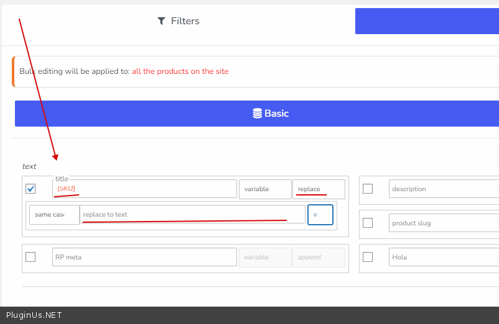Open the RP meta variable dropdown
The width and height of the screenshot is (499, 324).
[265, 257]
